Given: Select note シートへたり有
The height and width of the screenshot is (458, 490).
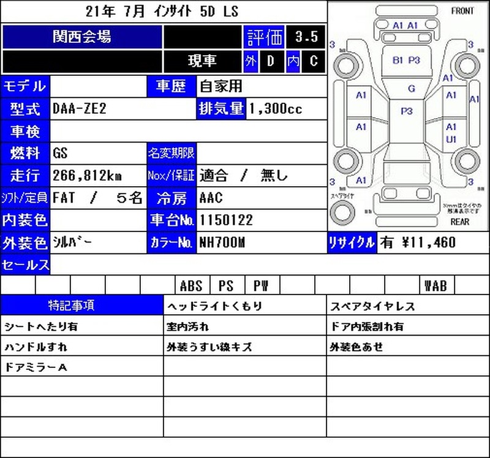Looking at the screenshot, I should click(x=41, y=327).
